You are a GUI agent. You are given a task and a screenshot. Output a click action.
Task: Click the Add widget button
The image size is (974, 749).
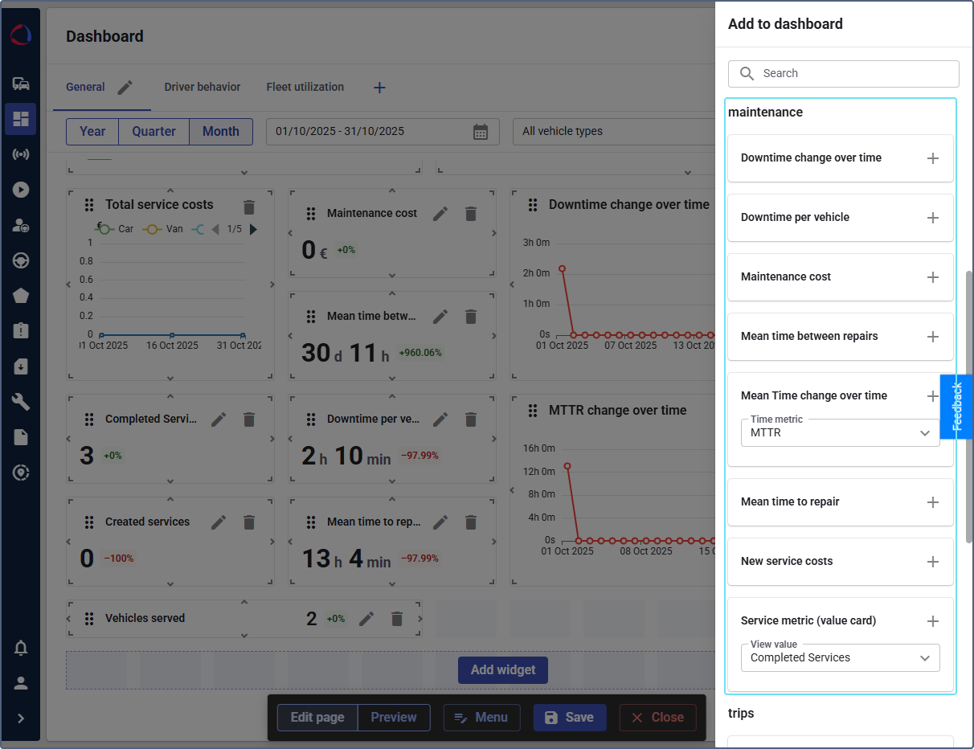click(x=503, y=670)
